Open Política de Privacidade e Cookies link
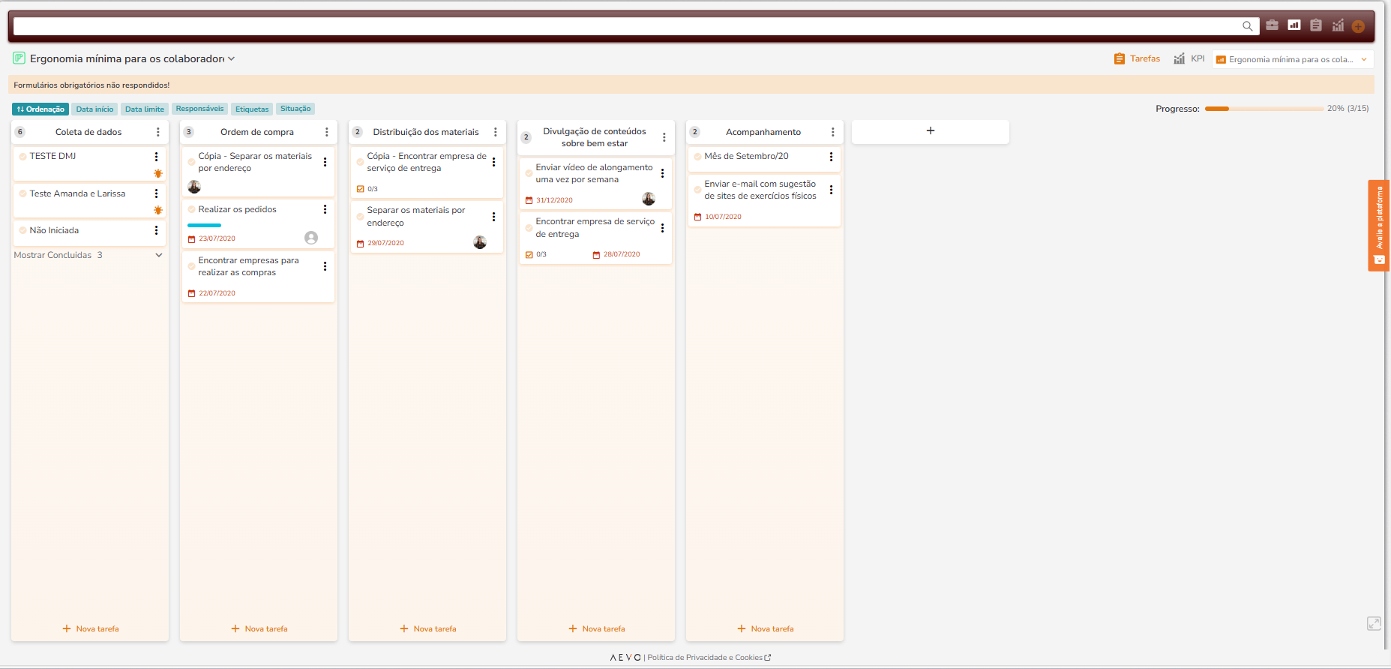The width and height of the screenshot is (1391, 669). pyautogui.click(x=709, y=658)
